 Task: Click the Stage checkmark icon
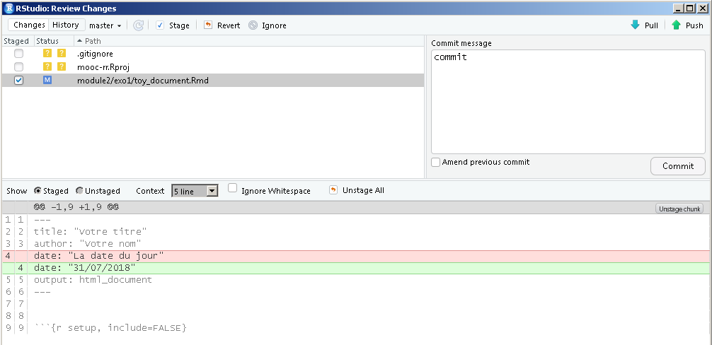pyautogui.click(x=160, y=25)
